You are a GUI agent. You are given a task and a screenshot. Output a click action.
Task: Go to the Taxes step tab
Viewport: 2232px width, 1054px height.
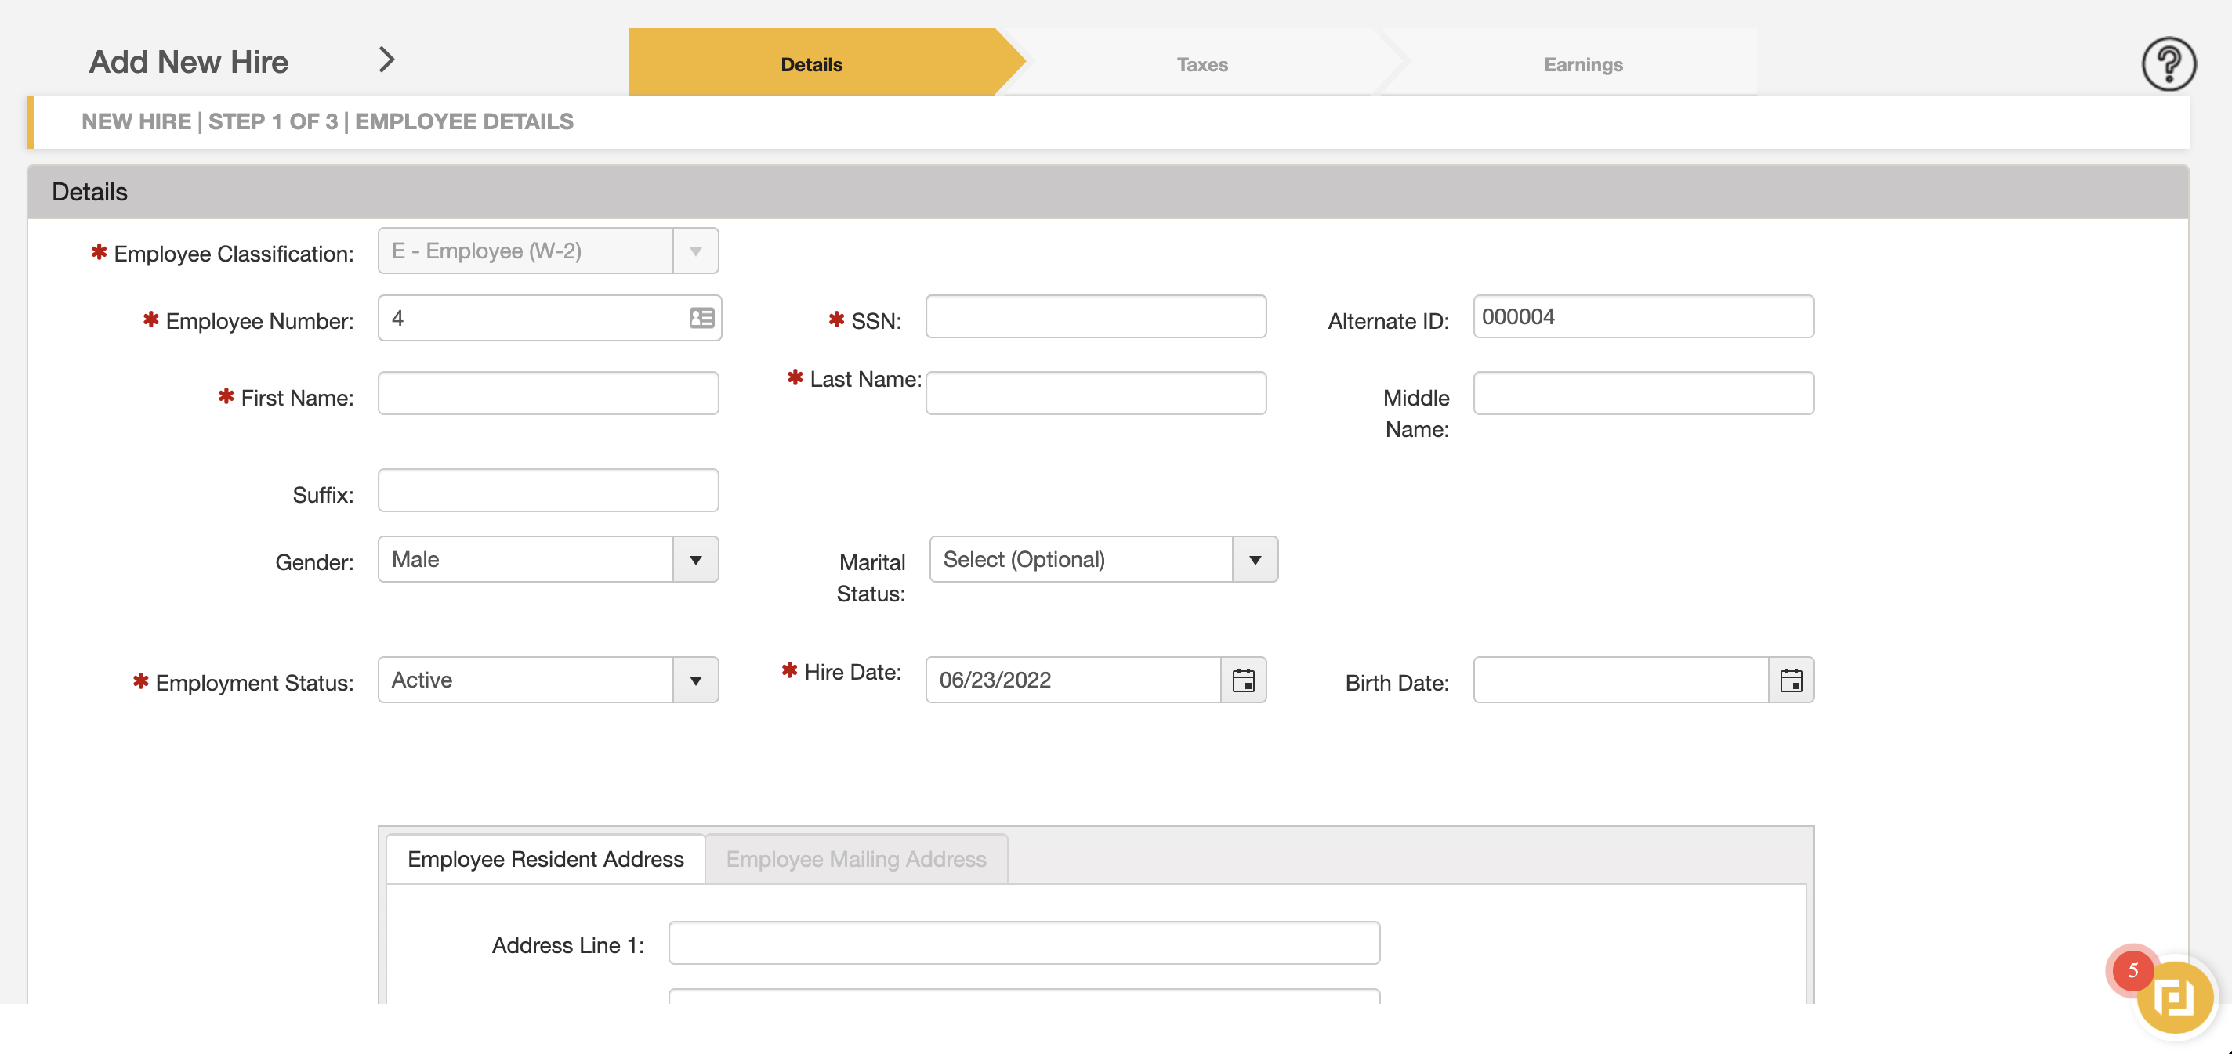[1201, 64]
